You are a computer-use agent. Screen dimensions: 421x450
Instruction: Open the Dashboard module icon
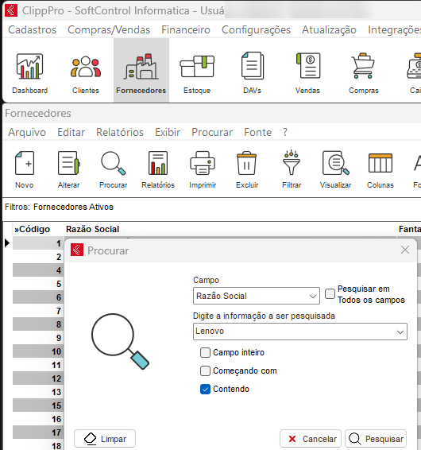[x=30, y=66]
